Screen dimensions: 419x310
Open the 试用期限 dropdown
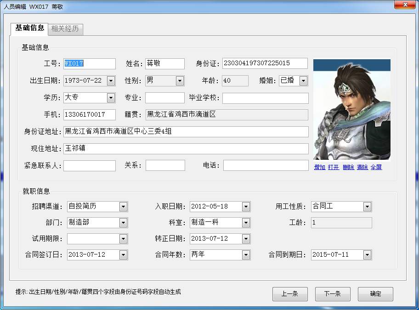[x=123, y=239]
